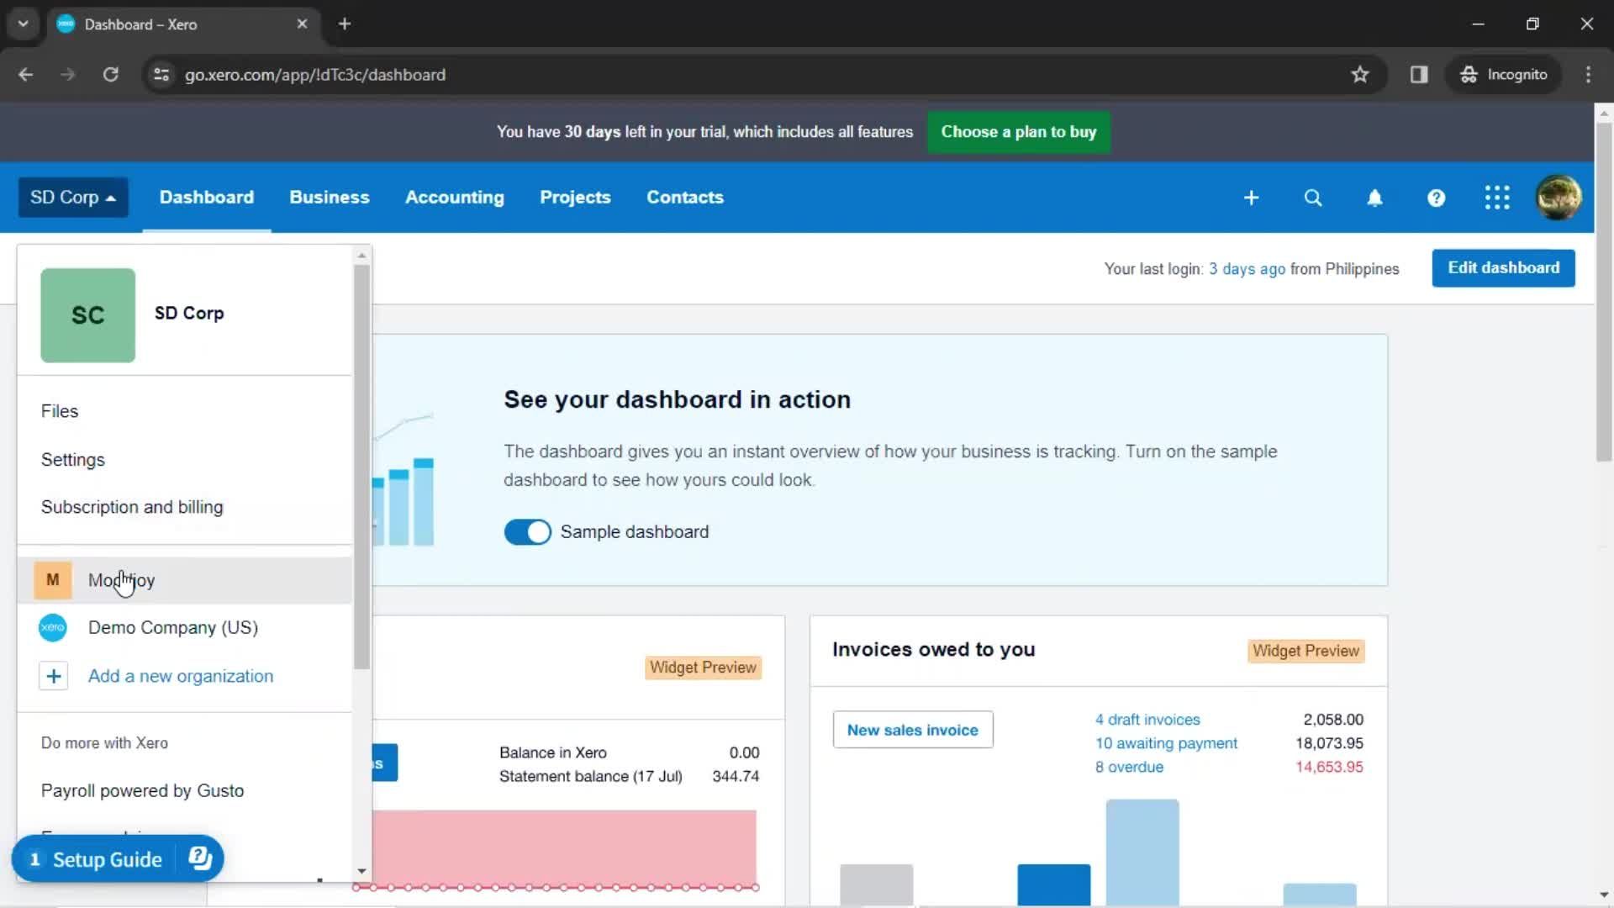The height and width of the screenshot is (908, 1614).
Task: Click the Demo Company Xero logo icon
Action: [x=52, y=628]
